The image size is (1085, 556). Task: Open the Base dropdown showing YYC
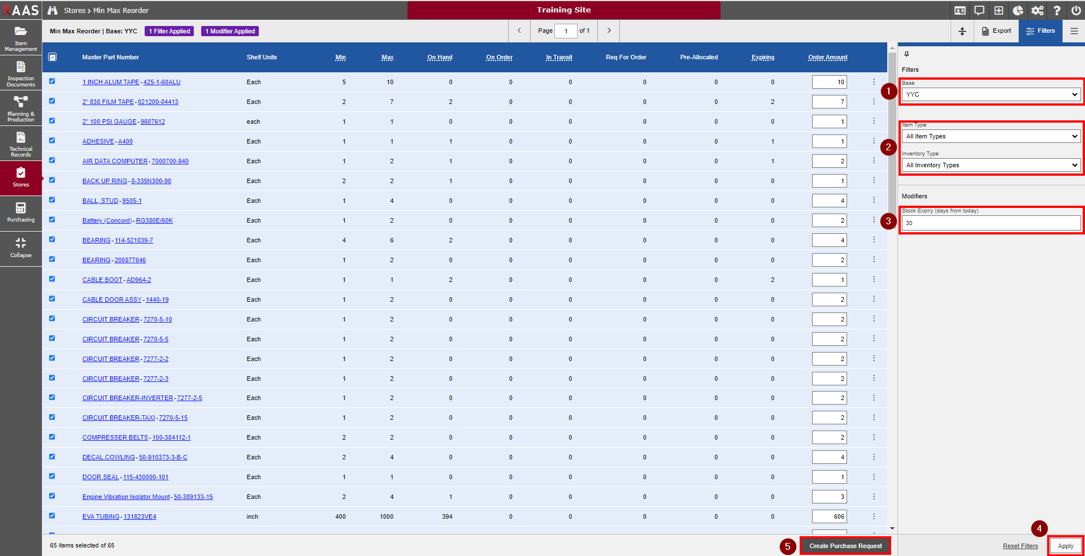[991, 94]
